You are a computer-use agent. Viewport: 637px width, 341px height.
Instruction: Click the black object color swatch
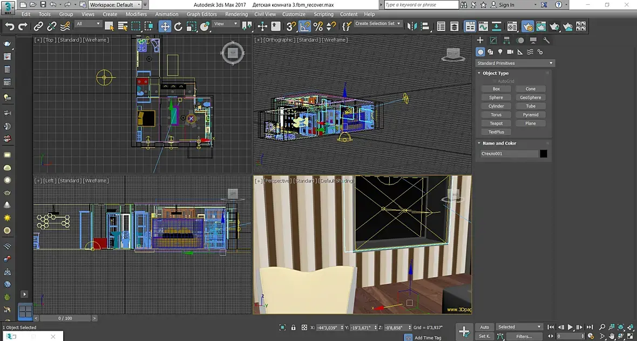click(x=544, y=154)
